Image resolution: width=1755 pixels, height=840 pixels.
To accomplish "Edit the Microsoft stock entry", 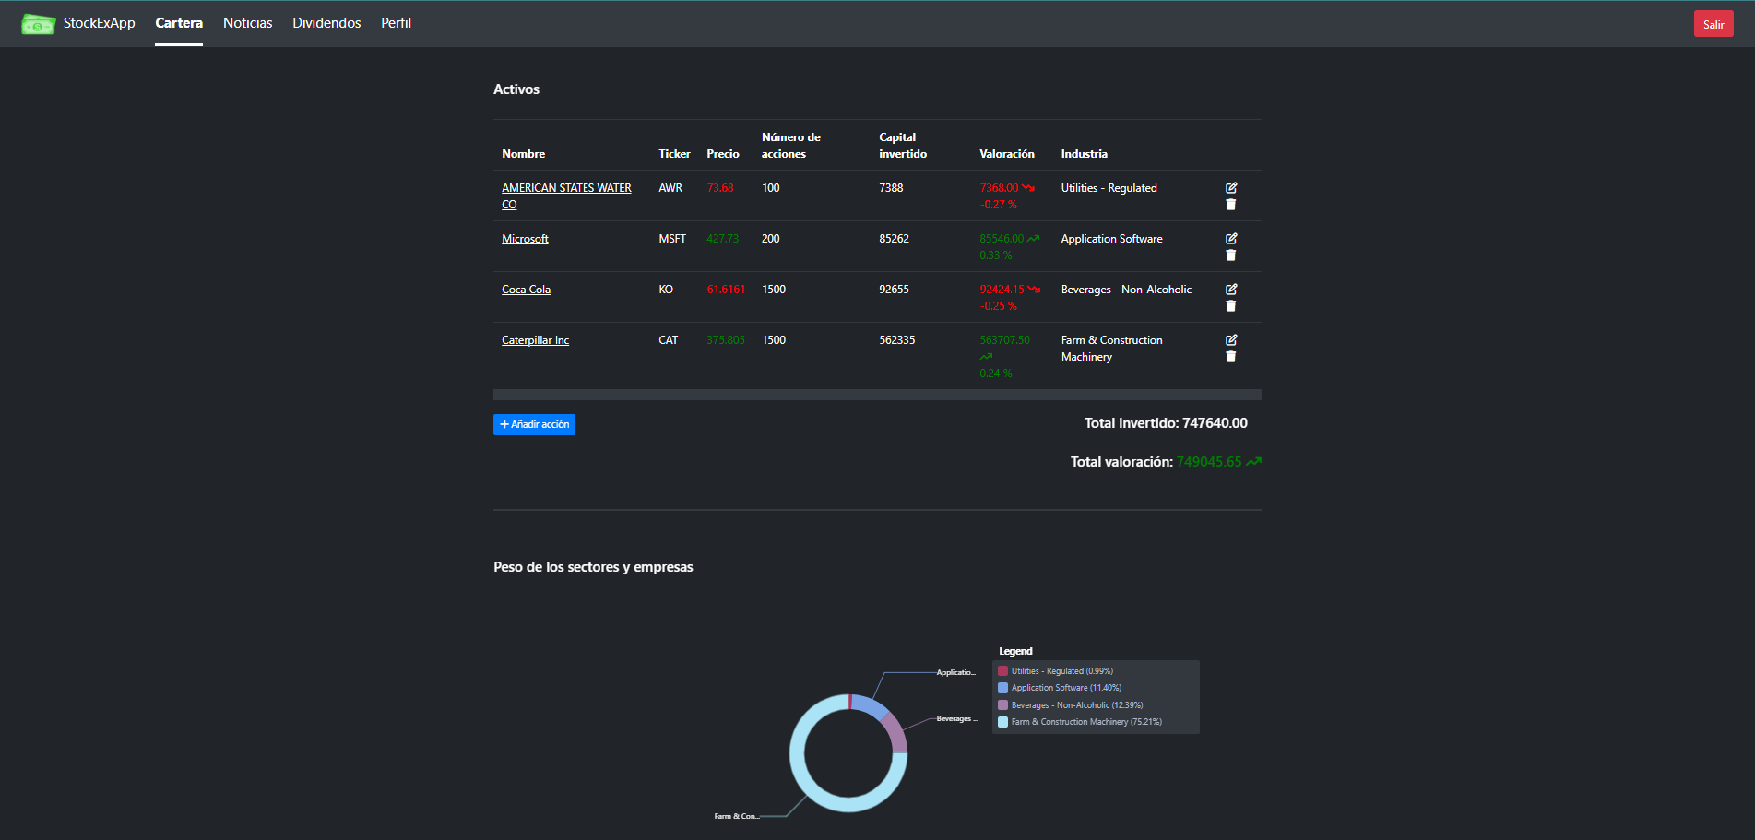I will click(1231, 239).
